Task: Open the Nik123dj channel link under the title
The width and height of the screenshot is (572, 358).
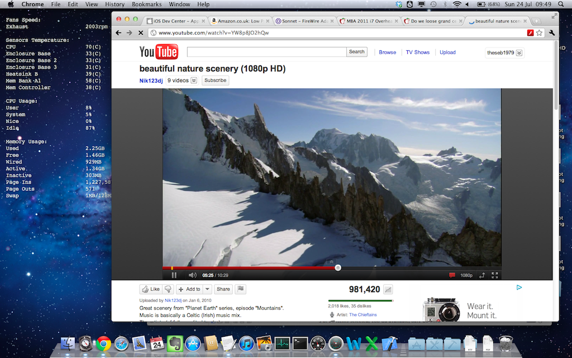Action: (x=151, y=81)
